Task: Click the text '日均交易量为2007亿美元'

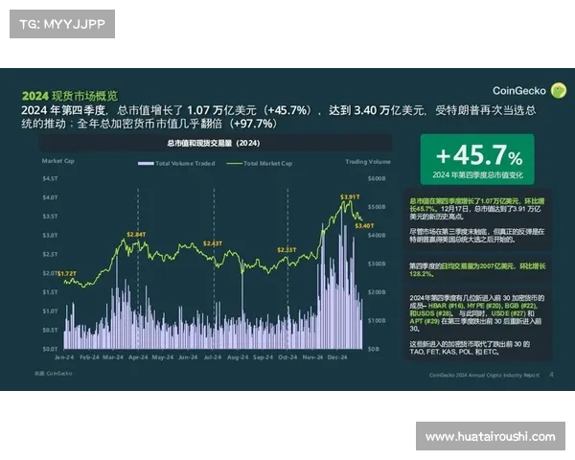Action: [480, 266]
